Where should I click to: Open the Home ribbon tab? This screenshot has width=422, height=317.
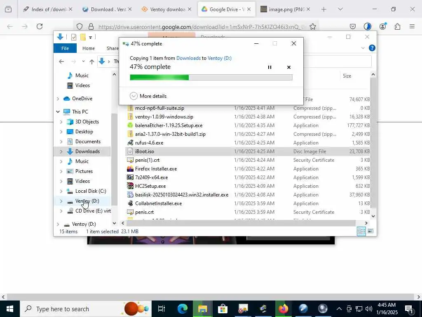tap(89, 48)
